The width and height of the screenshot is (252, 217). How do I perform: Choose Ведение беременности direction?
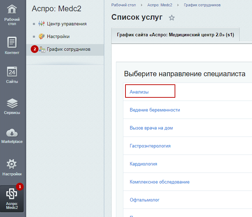click(155, 110)
